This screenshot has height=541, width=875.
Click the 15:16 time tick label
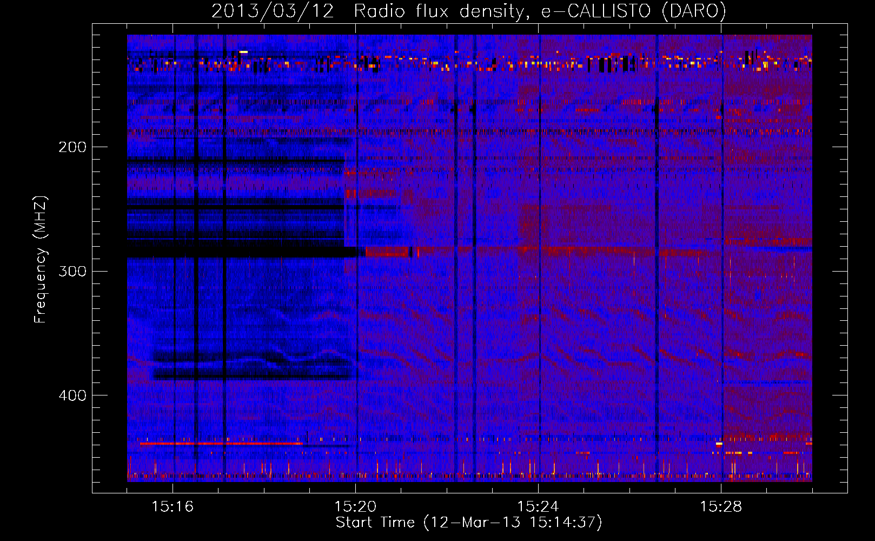(173, 506)
